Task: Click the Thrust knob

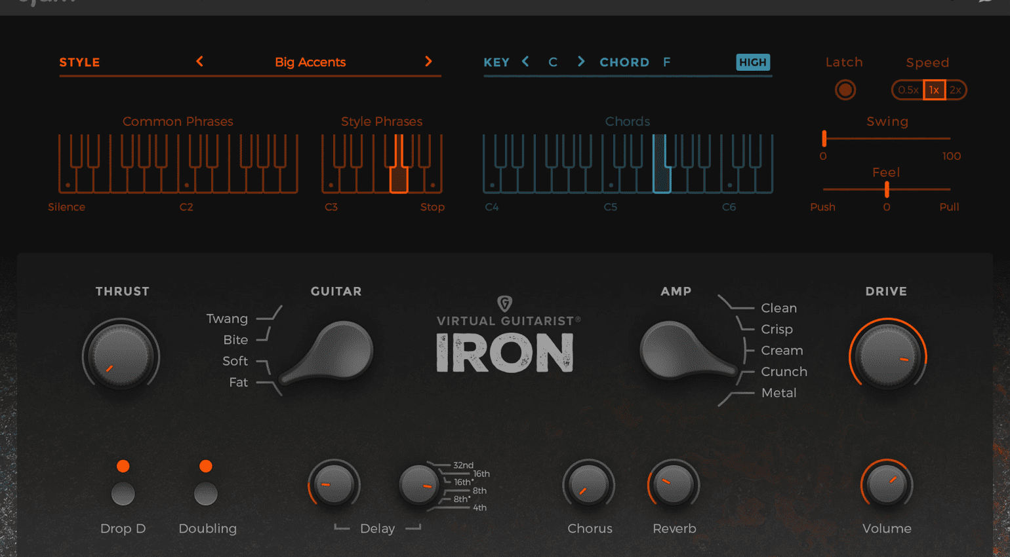Action: (121, 356)
